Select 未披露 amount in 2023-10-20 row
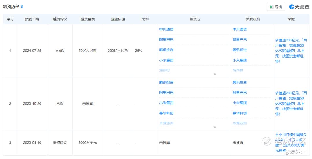The height and width of the screenshot is (159, 312). (x=88, y=104)
